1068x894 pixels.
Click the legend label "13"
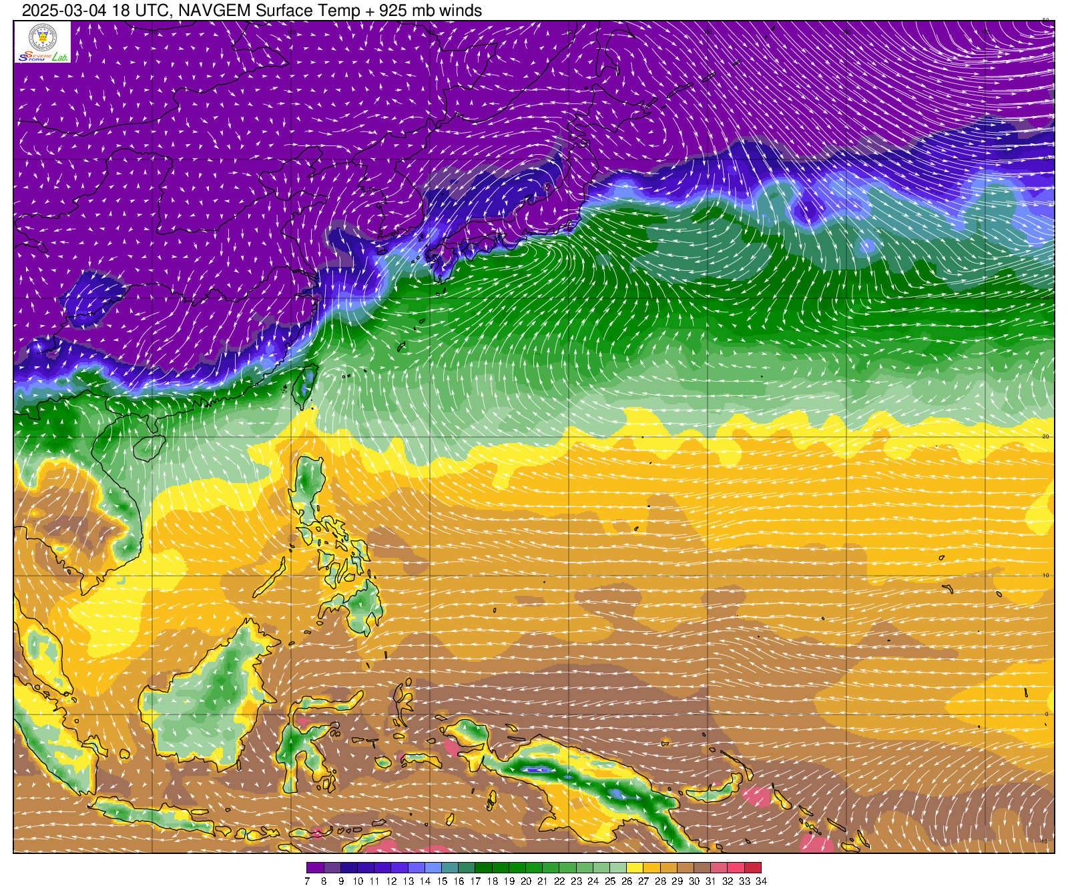click(x=409, y=881)
